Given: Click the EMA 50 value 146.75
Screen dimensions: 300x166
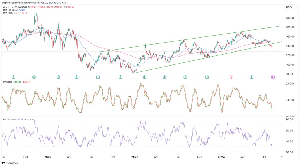Looking at the screenshot, I should pyautogui.click(x=22, y=10).
